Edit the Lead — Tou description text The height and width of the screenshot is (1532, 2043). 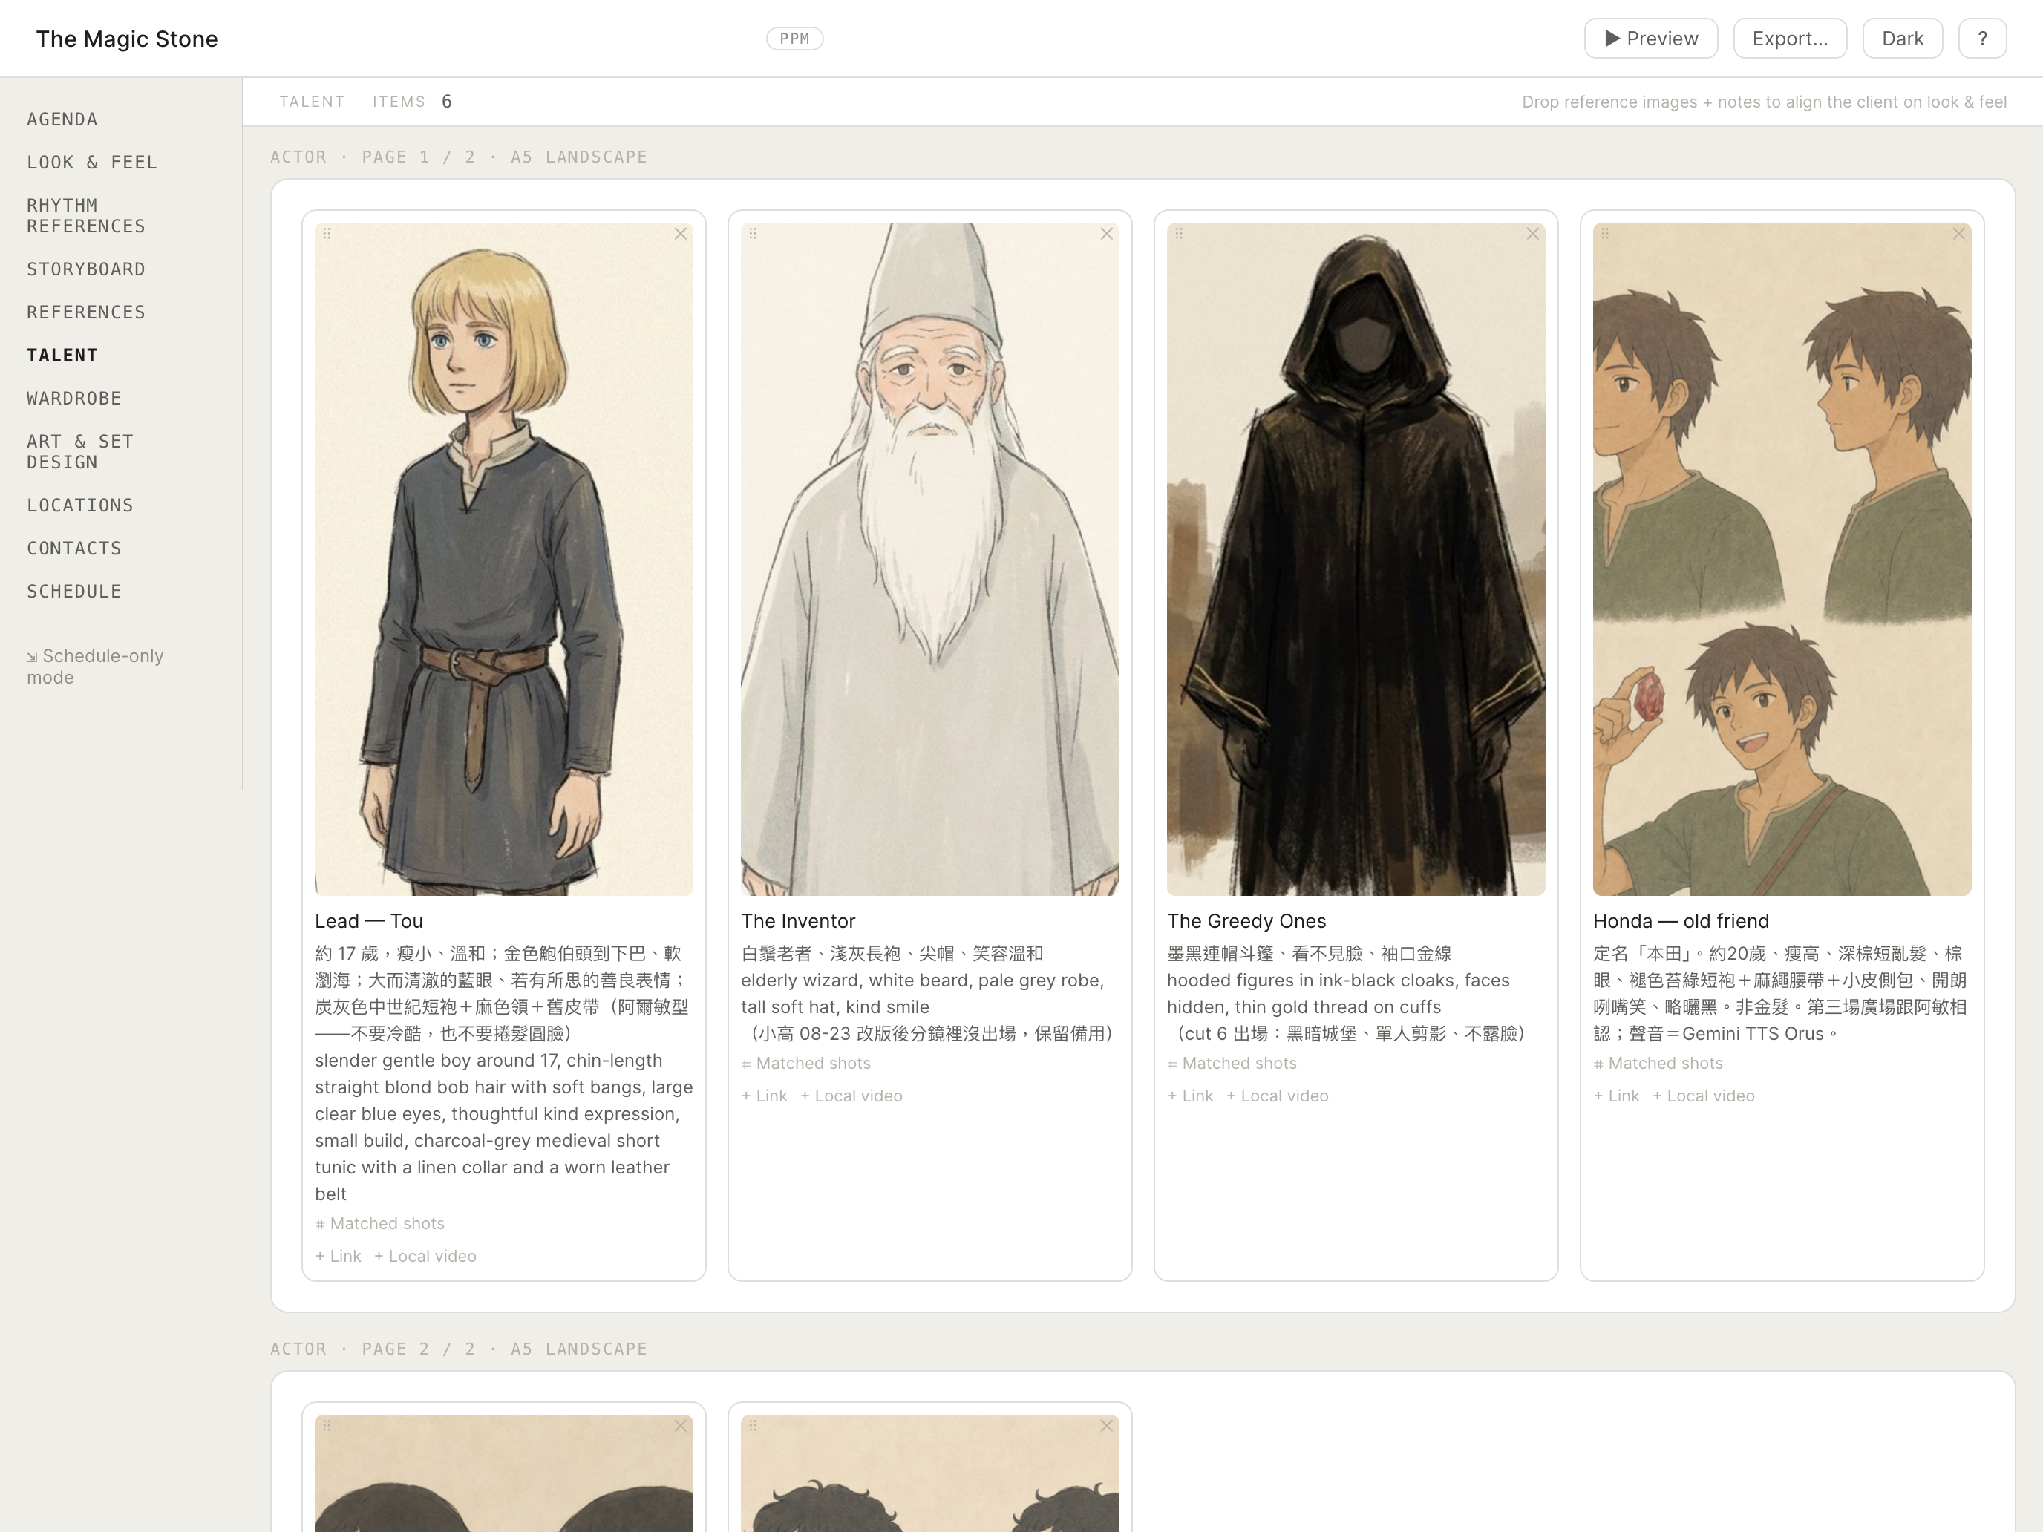pyautogui.click(x=503, y=1074)
